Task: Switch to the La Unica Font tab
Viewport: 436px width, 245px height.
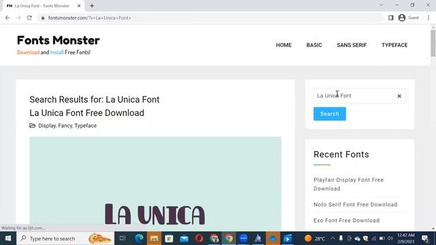Action: pos(42,6)
